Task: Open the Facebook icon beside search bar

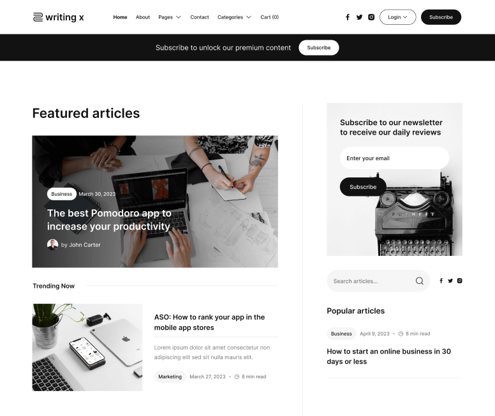Action: 441,281
